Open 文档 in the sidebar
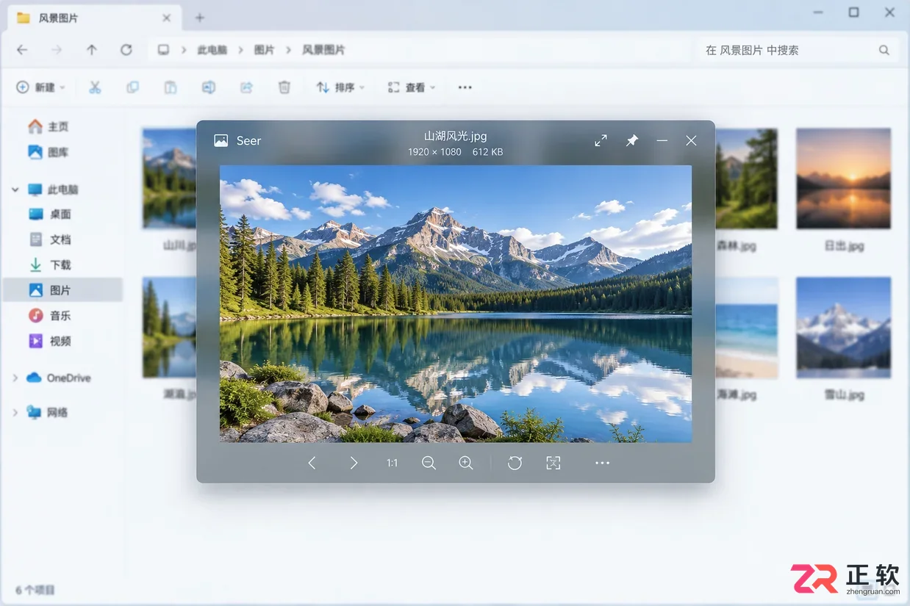910x606 pixels. pos(50,239)
